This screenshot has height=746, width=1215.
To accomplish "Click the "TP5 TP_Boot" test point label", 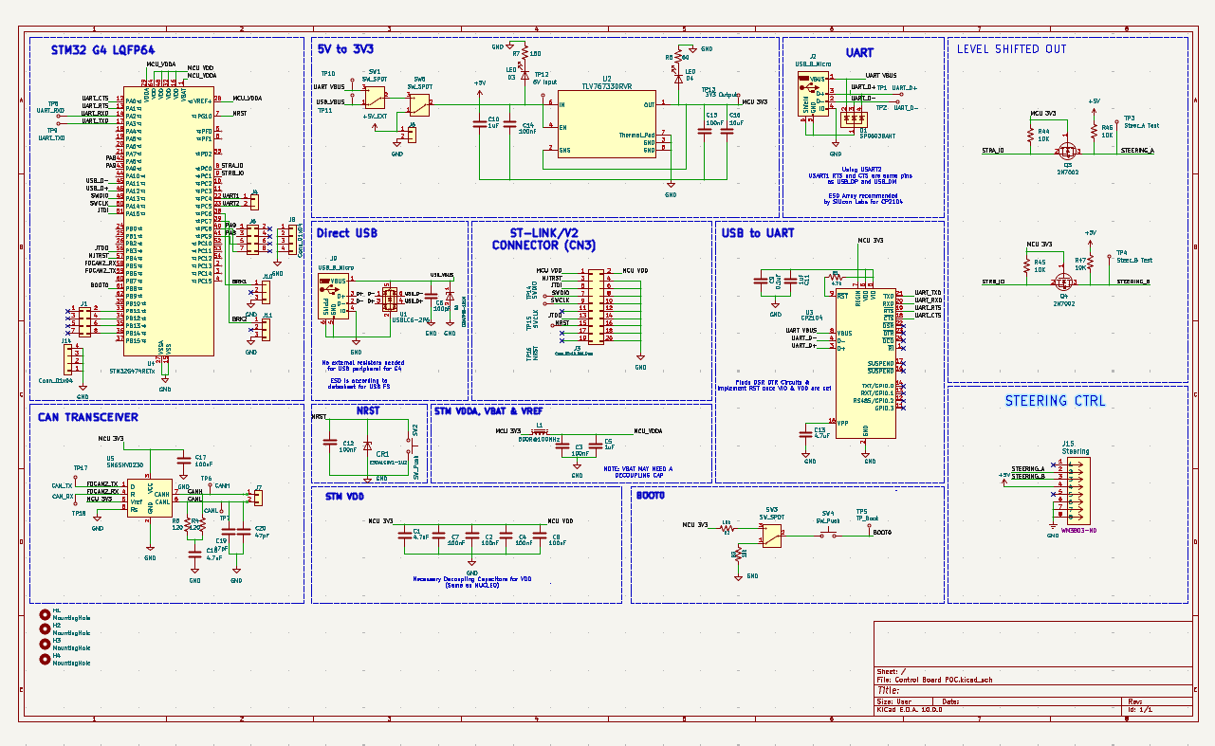I will point(867,515).
